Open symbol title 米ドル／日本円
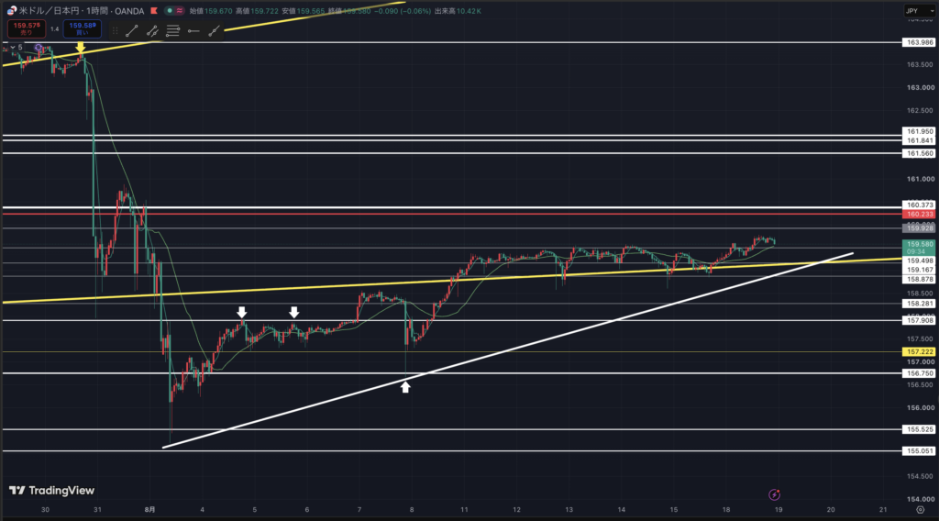 (48, 11)
